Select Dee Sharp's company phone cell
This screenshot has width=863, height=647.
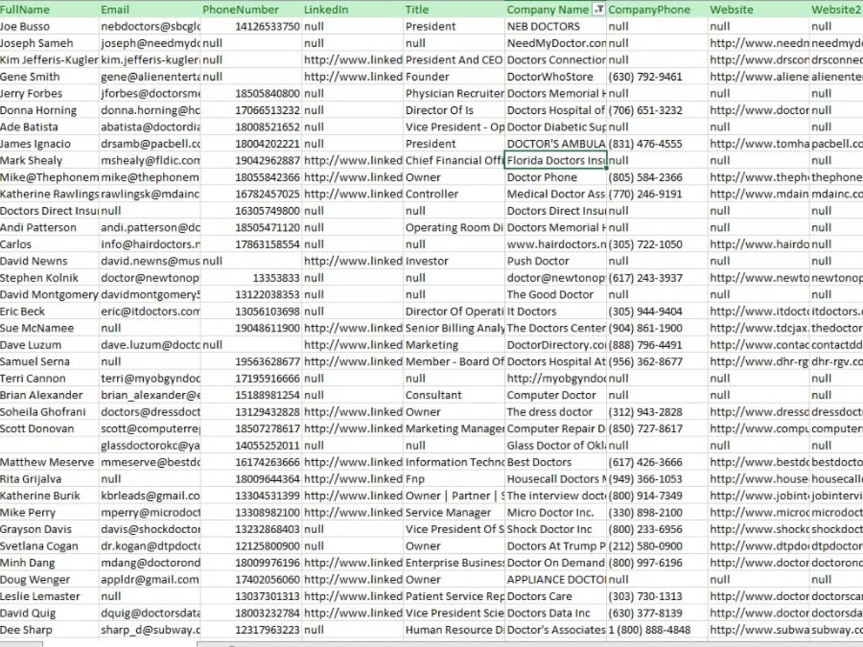[658, 630]
